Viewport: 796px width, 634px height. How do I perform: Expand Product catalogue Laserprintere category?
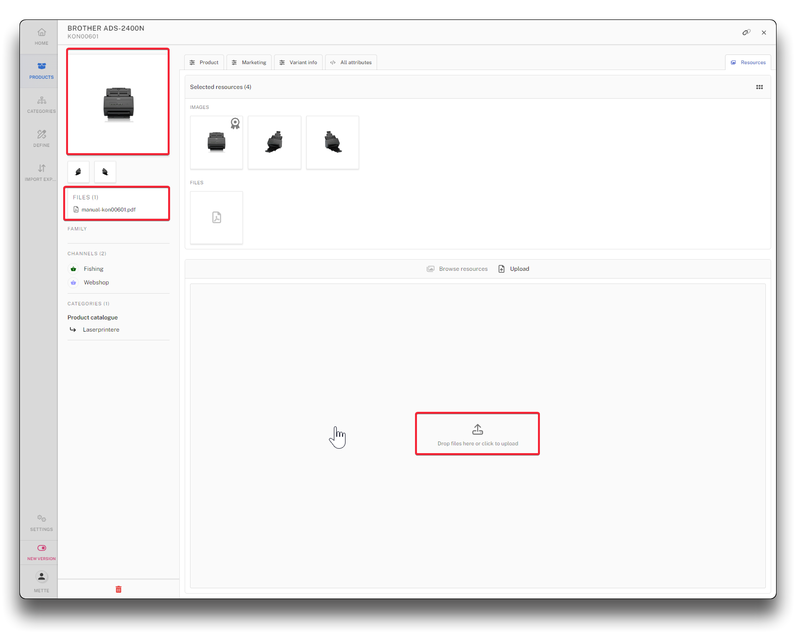tap(101, 330)
